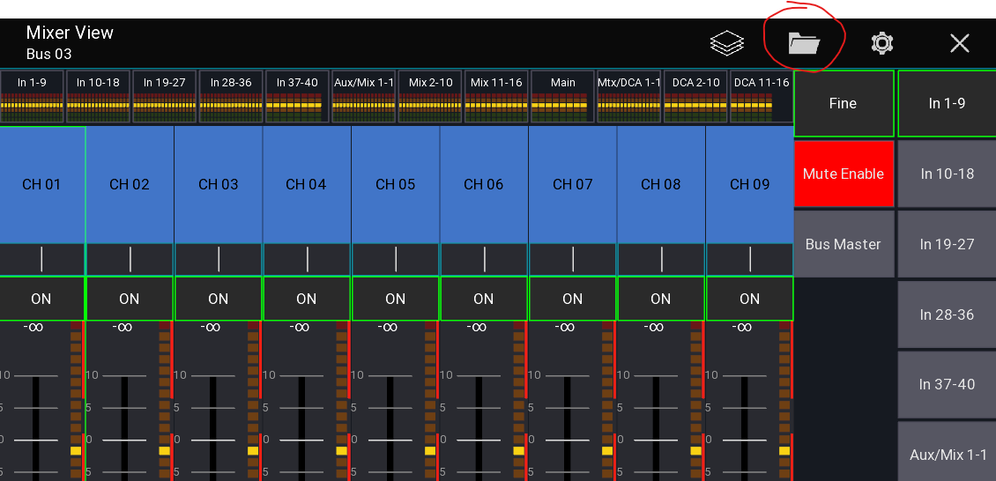Toggle the ON button for CH 06
The width and height of the screenshot is (996, 481).
point(484,299)
